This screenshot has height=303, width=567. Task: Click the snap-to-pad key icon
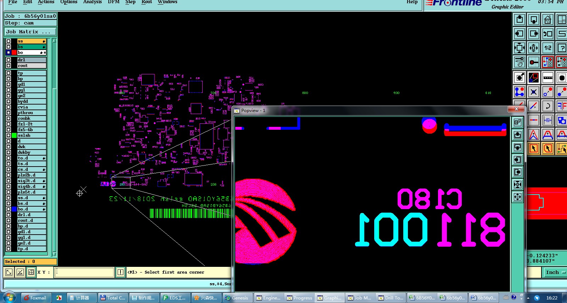(534, 62)
